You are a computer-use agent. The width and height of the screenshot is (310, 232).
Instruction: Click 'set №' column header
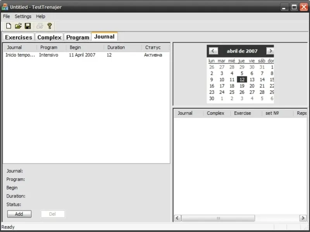click(277, 113)
